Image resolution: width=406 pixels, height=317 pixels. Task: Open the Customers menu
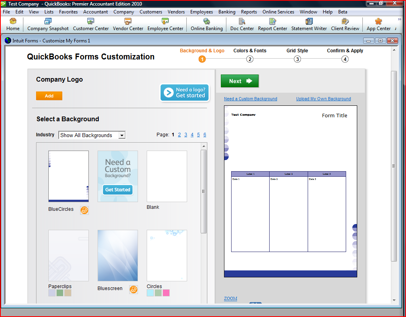point(151,12)
